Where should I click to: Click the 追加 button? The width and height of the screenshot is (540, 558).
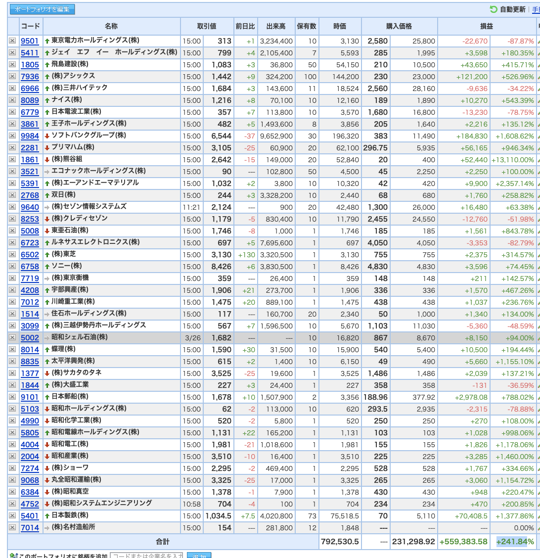(x=199, y=556)
